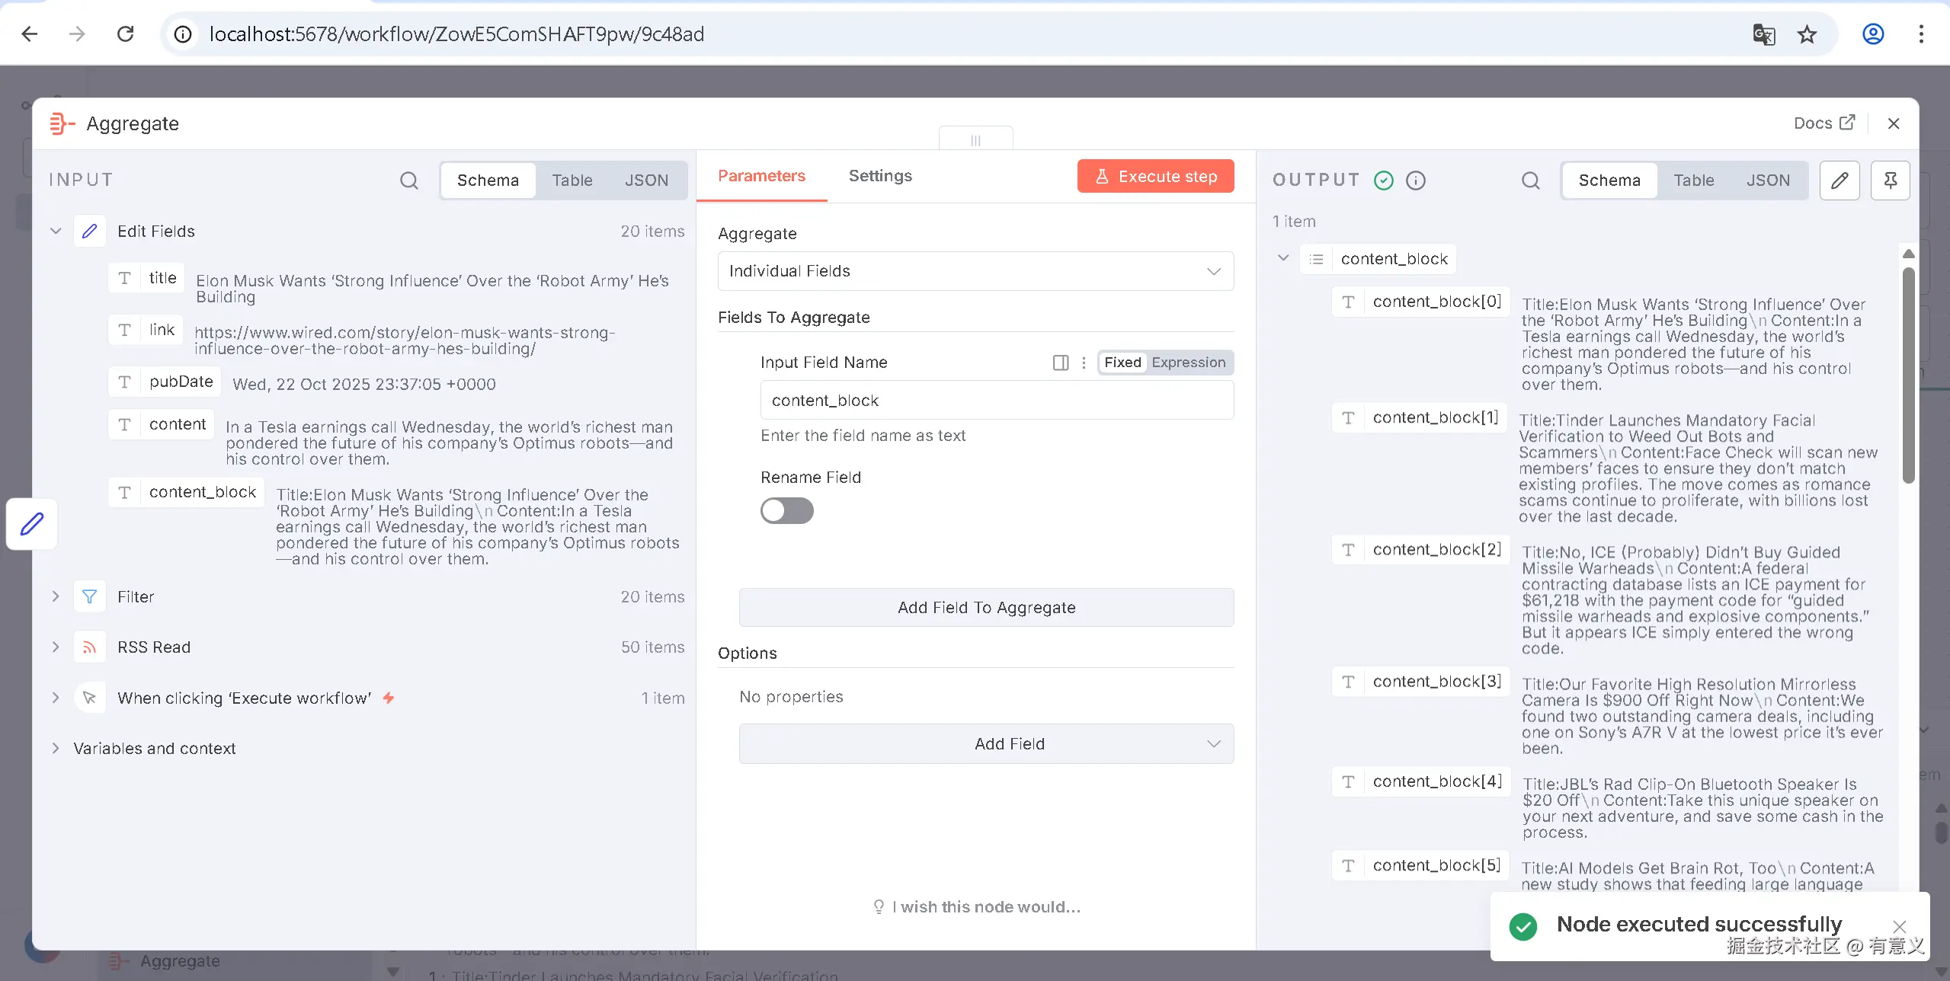Expand the Filter node input
Screen dimensions: 1950x981
(56, 596)
